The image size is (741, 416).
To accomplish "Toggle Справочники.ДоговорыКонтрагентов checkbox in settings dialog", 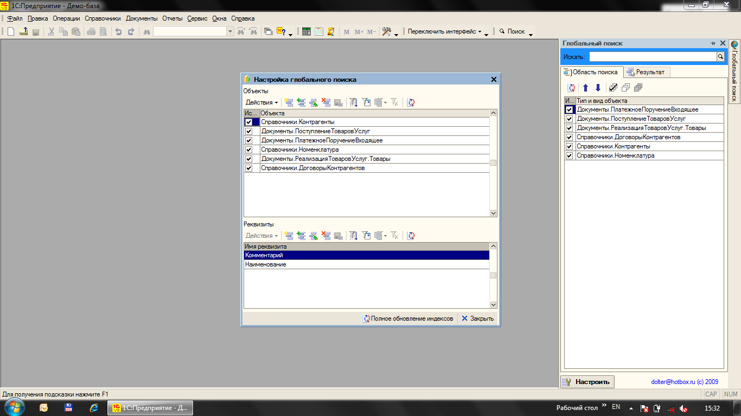I will pyautogui.click(x=248, y=168).
